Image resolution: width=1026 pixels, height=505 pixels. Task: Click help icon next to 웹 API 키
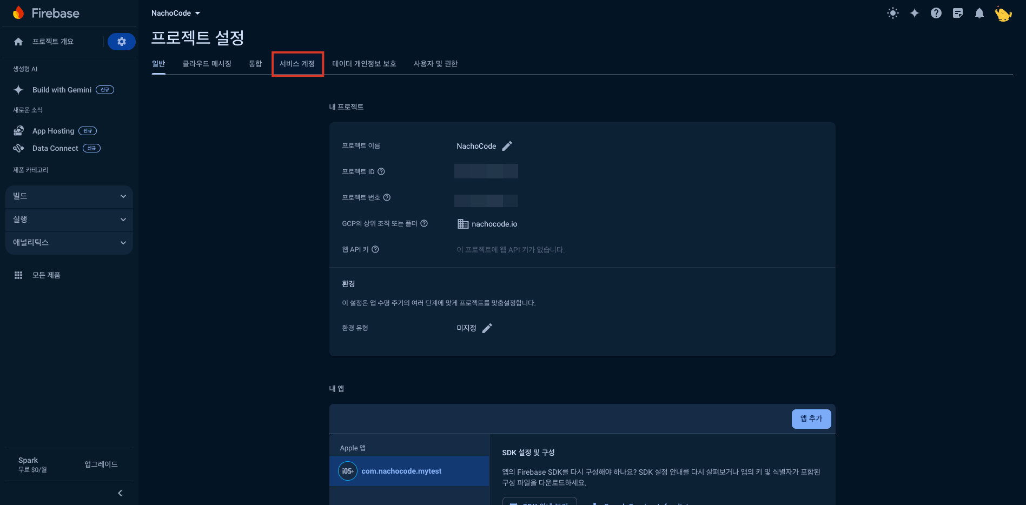(x=375, y=249)
